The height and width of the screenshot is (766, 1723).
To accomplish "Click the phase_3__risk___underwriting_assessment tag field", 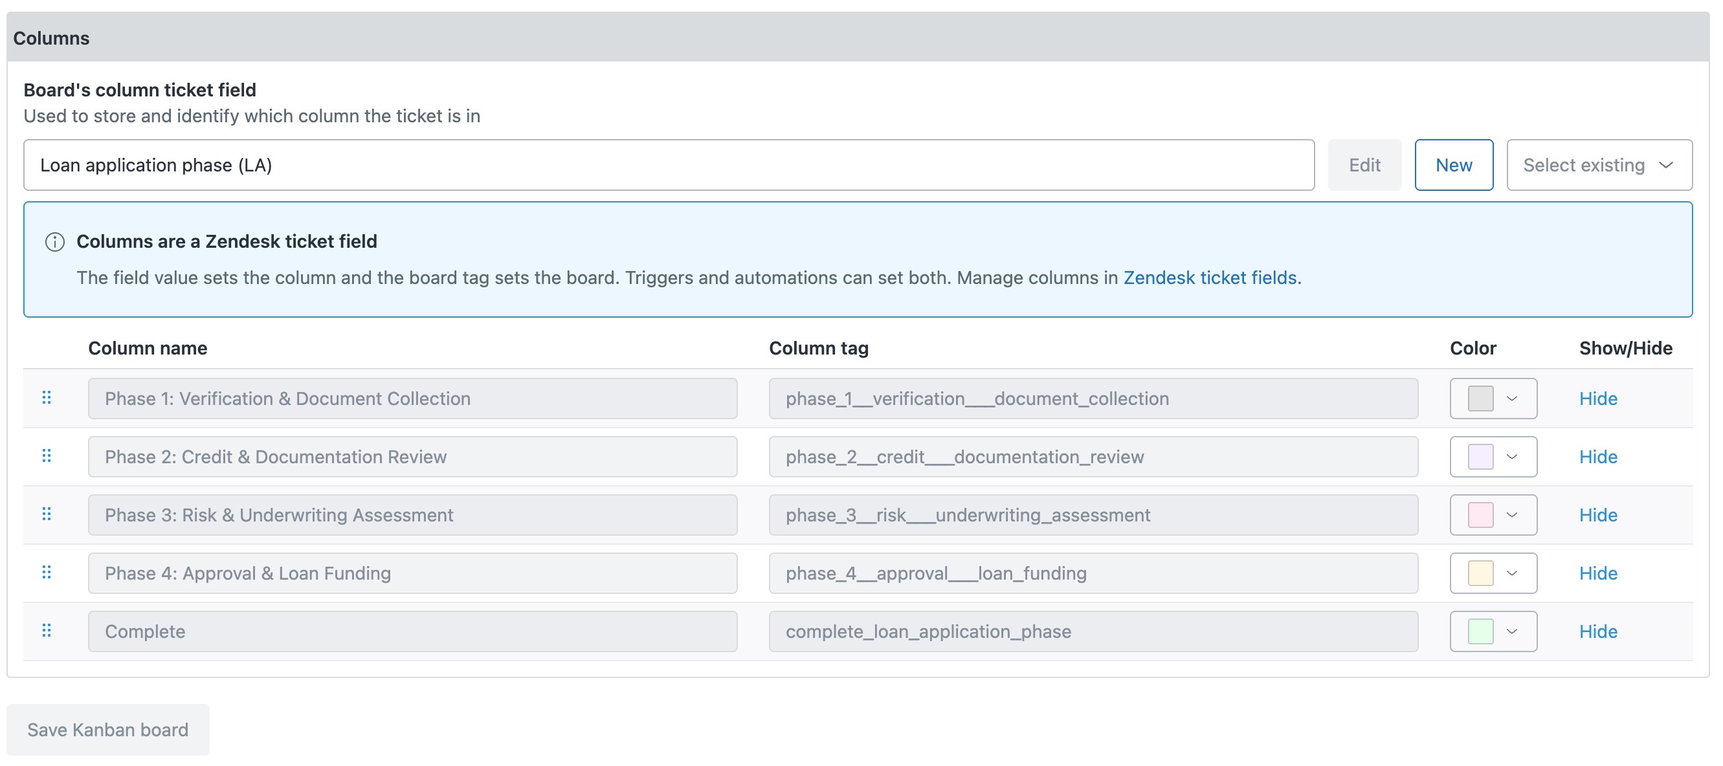I will pos(1093,515).
